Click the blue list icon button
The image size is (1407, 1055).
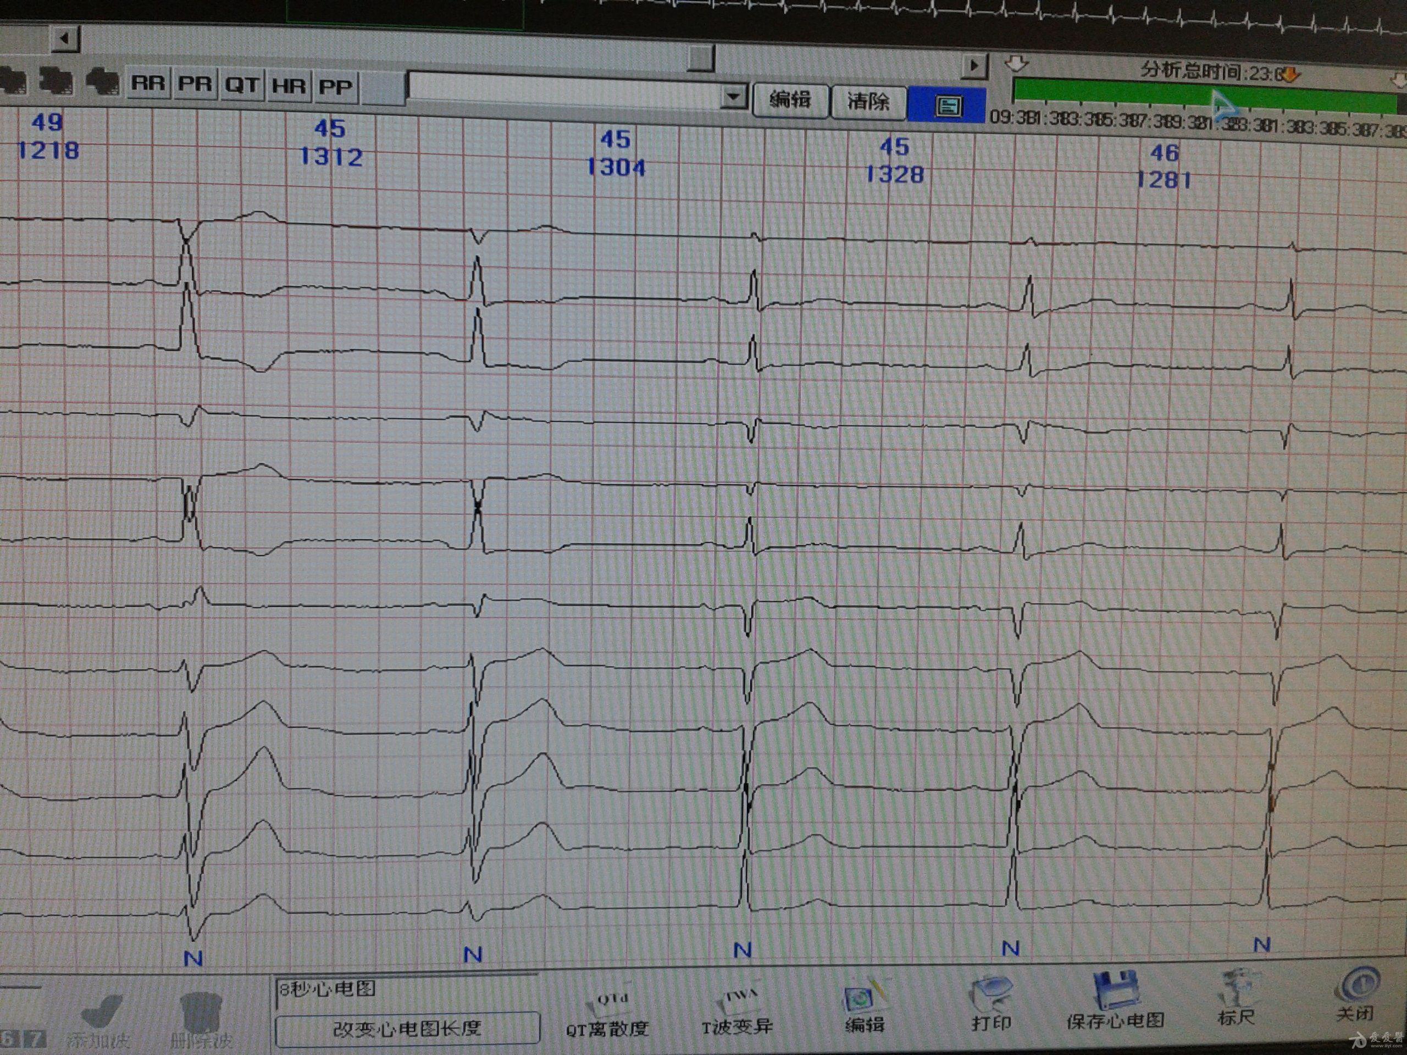point(947,105)
